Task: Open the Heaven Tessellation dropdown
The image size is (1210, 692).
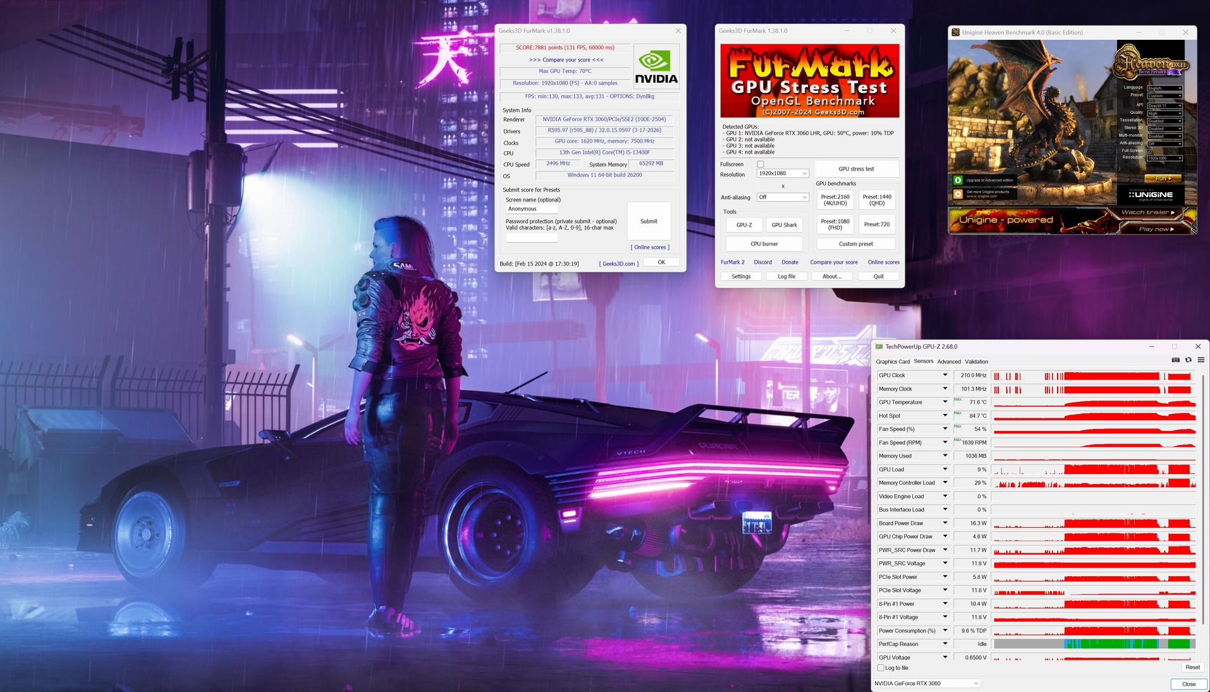Action: [x=1164, y=121]
